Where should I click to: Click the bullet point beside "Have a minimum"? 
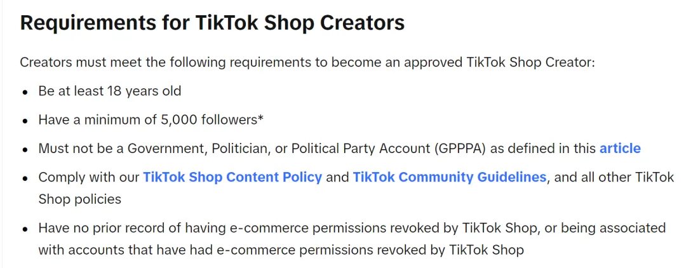click(25, 121)
